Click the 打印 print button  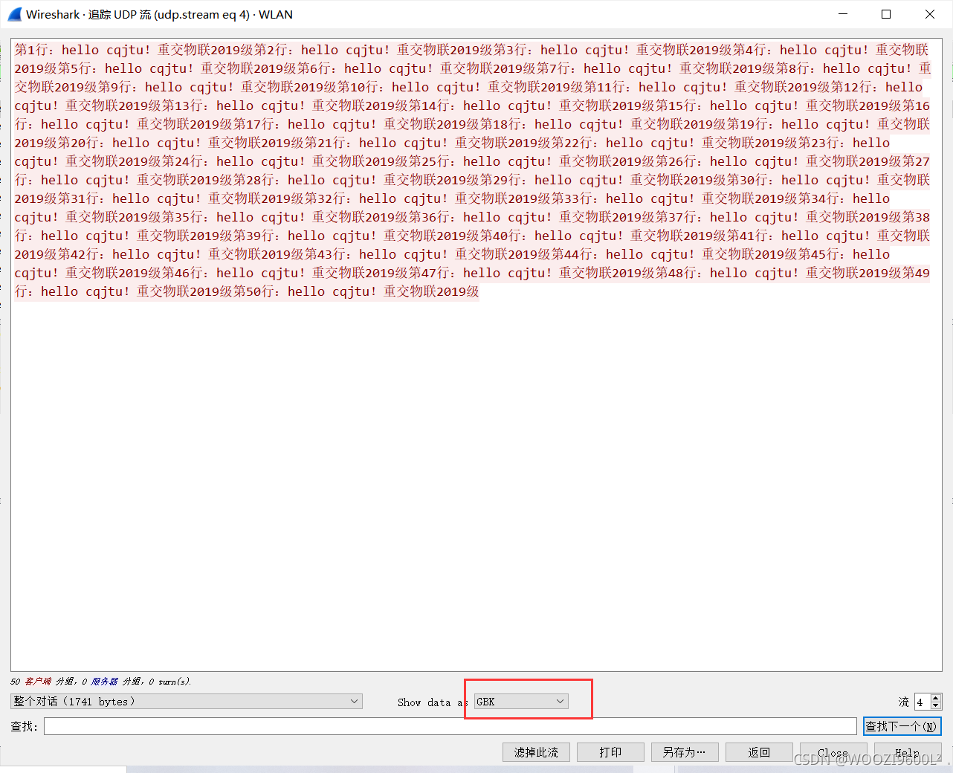pos(610,752)
